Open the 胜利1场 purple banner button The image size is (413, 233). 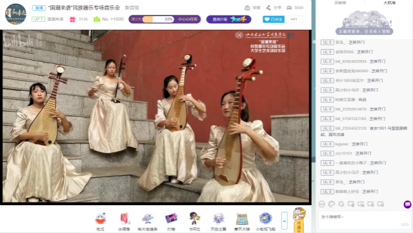point(228,19)
